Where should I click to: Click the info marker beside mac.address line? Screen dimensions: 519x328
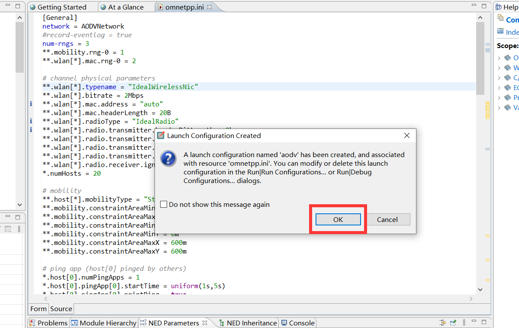click(31, 104)
